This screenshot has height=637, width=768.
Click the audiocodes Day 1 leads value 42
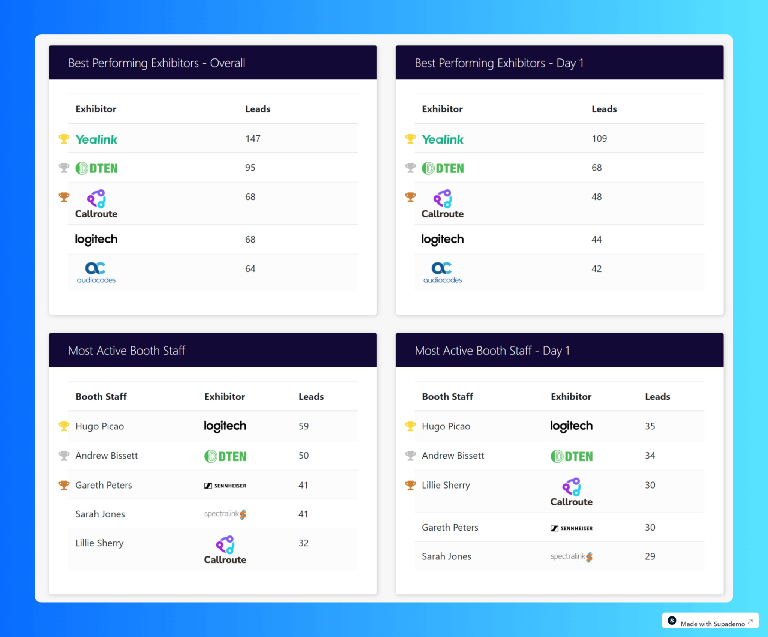(597, 269)
